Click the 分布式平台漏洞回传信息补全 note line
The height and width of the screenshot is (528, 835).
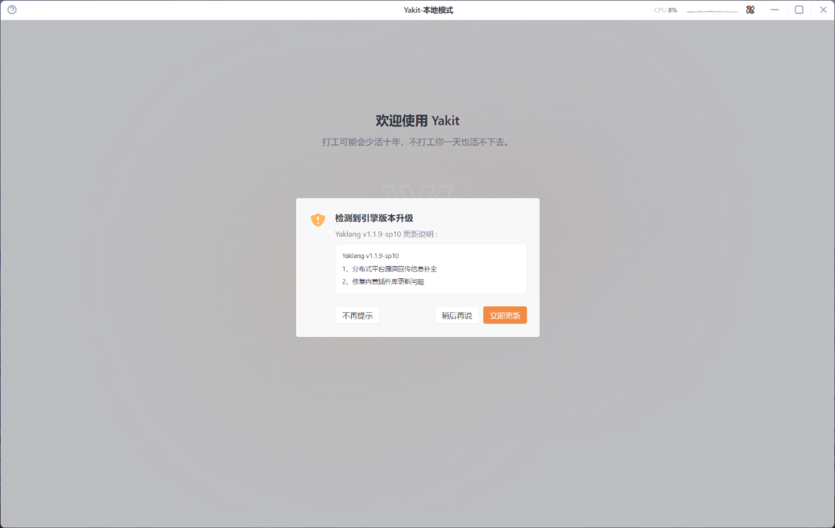[389, 269]
